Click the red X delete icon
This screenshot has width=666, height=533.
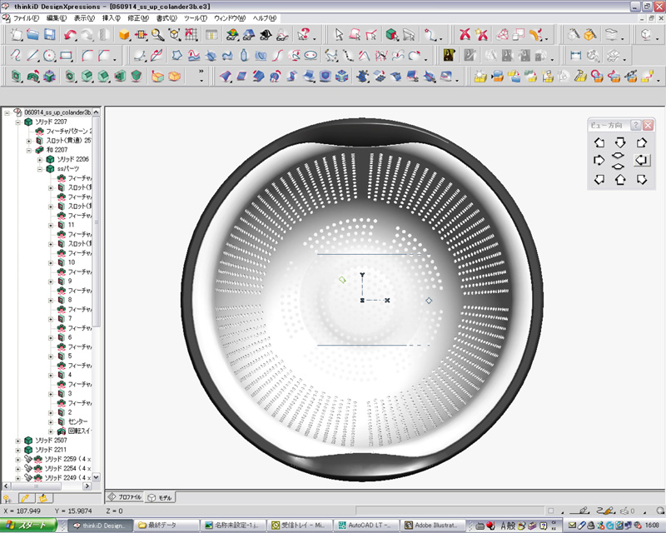click(465, 35)
